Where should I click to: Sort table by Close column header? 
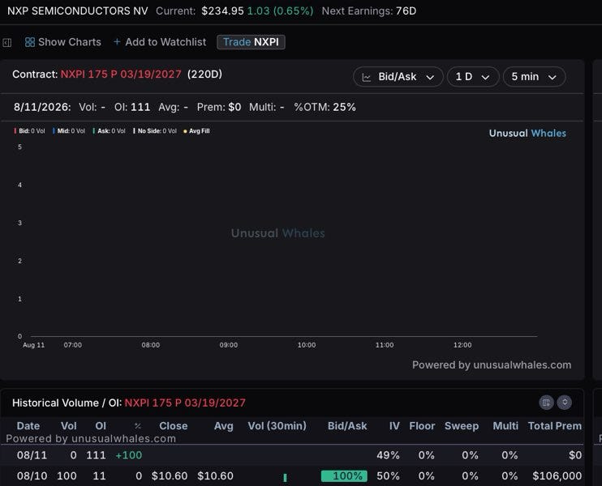coord(173,426)
